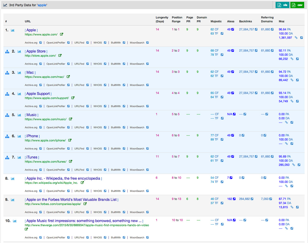Click the 9 to 13 position range value
308x243 pixels.
176,199
